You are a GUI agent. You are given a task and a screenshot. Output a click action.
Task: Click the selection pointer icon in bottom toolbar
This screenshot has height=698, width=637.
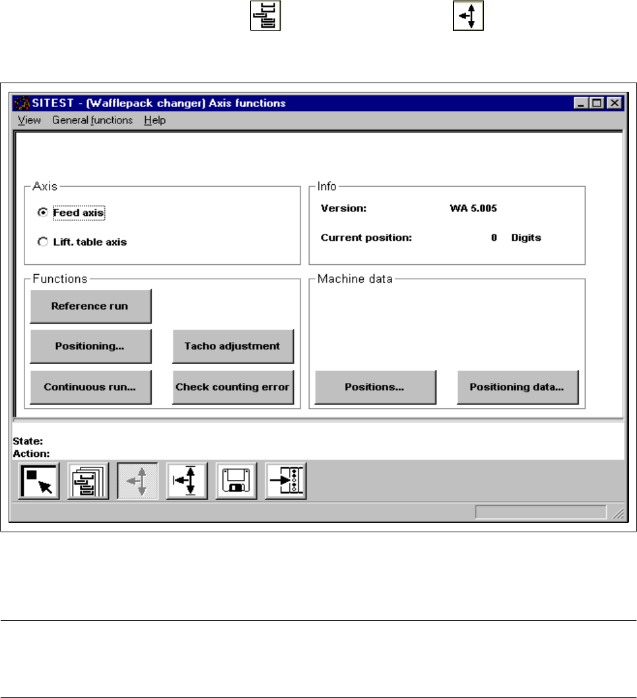point(39,481)
